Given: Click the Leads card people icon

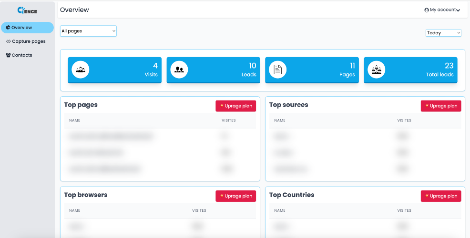Looking at the screenshot, I should 179,70.
